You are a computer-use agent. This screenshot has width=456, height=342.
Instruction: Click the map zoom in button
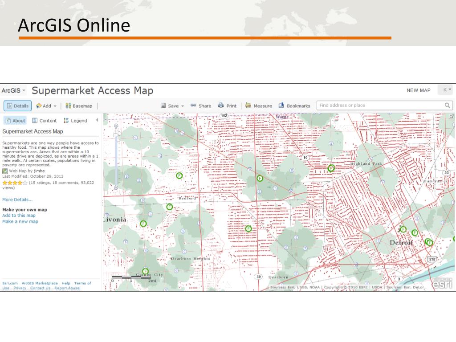pos(116,126)
